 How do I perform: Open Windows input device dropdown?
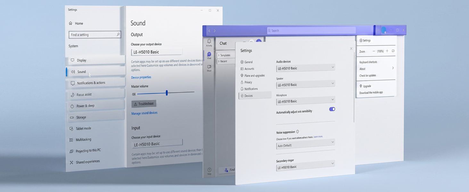(x=157, y=144)
